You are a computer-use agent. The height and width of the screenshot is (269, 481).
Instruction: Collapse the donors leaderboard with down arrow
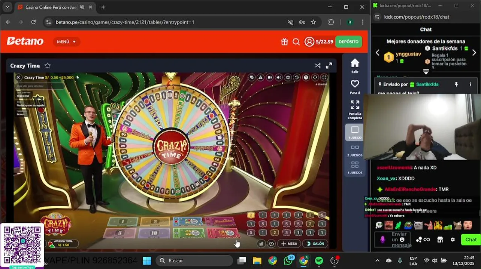426,71
